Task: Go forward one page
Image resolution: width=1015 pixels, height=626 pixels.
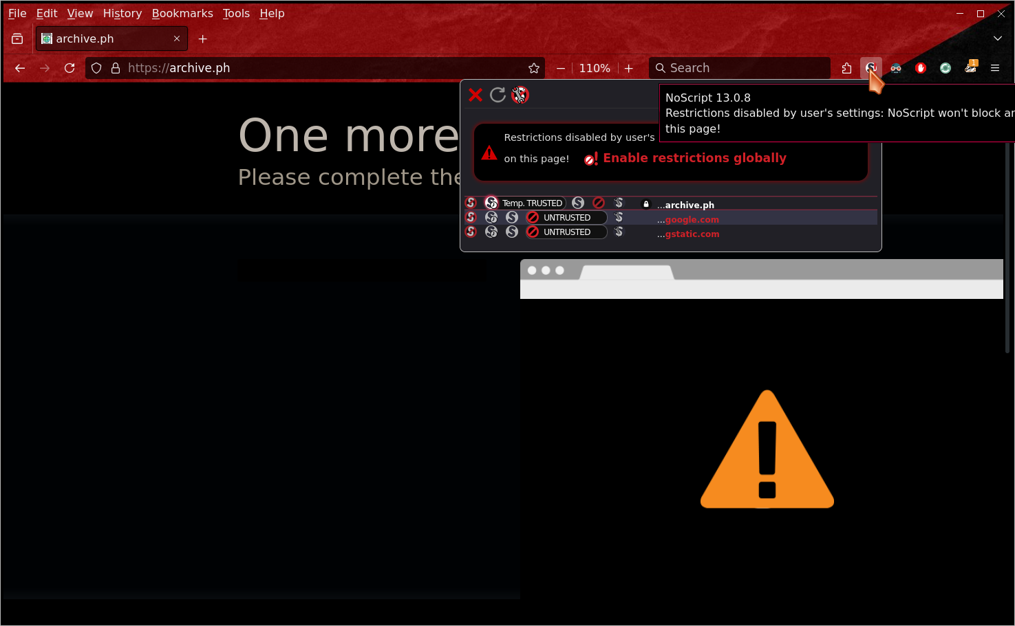Action: (x=45, y=68)
